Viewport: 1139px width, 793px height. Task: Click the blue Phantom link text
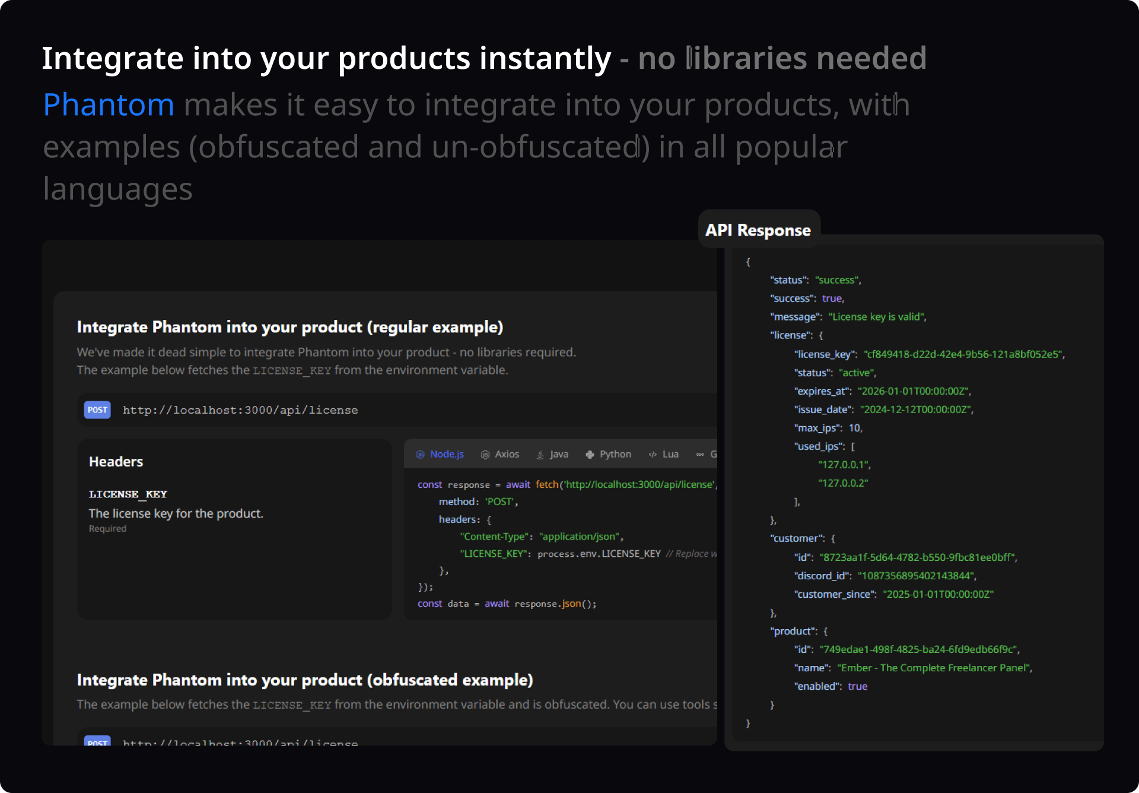[109, 105]
